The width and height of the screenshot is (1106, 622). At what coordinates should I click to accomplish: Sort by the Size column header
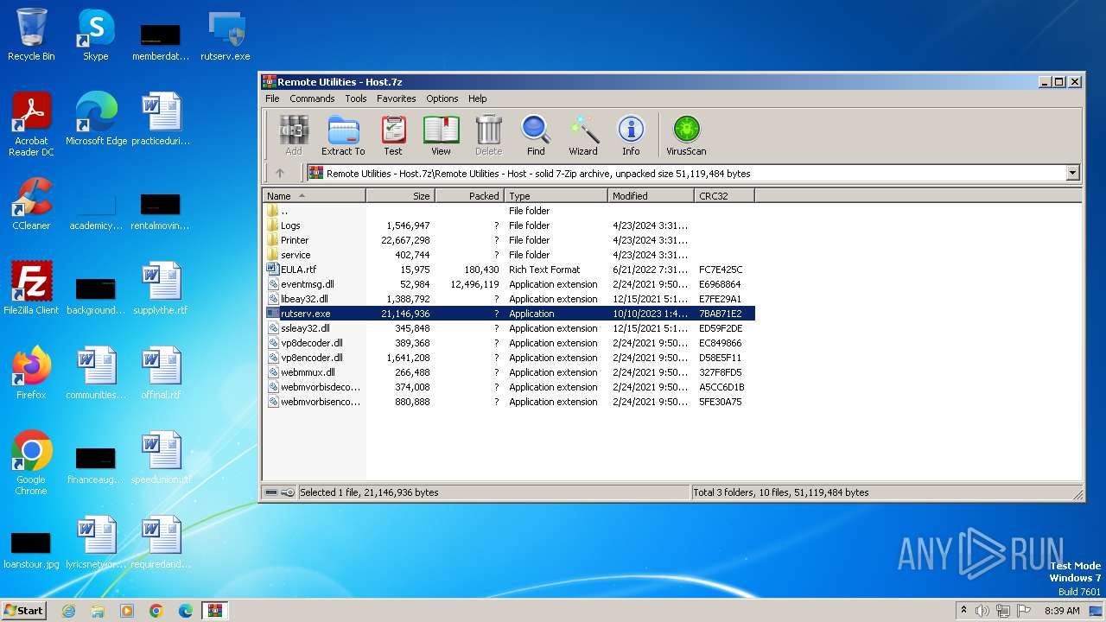[400, 196]
